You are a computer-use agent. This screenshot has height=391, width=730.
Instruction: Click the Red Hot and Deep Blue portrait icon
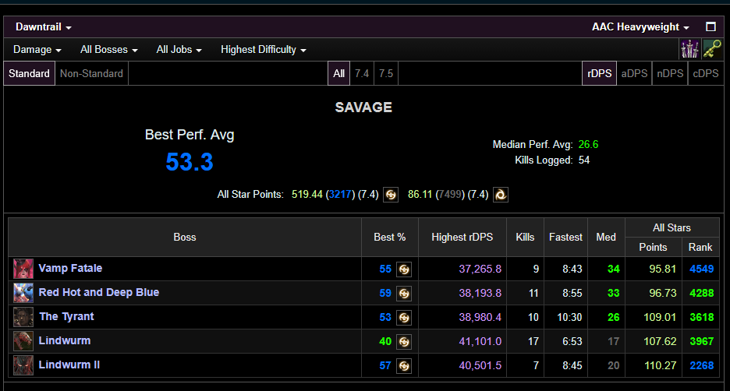[23, 293]
